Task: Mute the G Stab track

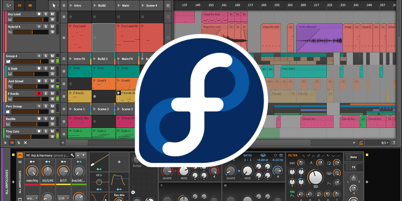Action: tap(52, 68)
